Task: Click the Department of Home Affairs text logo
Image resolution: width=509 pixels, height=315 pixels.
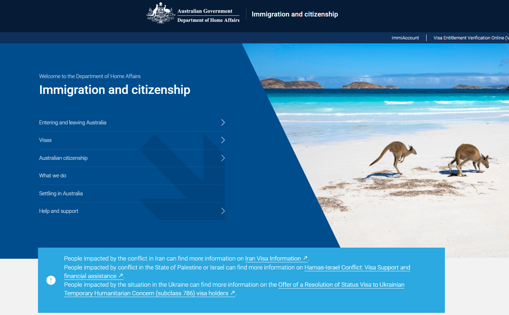Action: point(208,20)
